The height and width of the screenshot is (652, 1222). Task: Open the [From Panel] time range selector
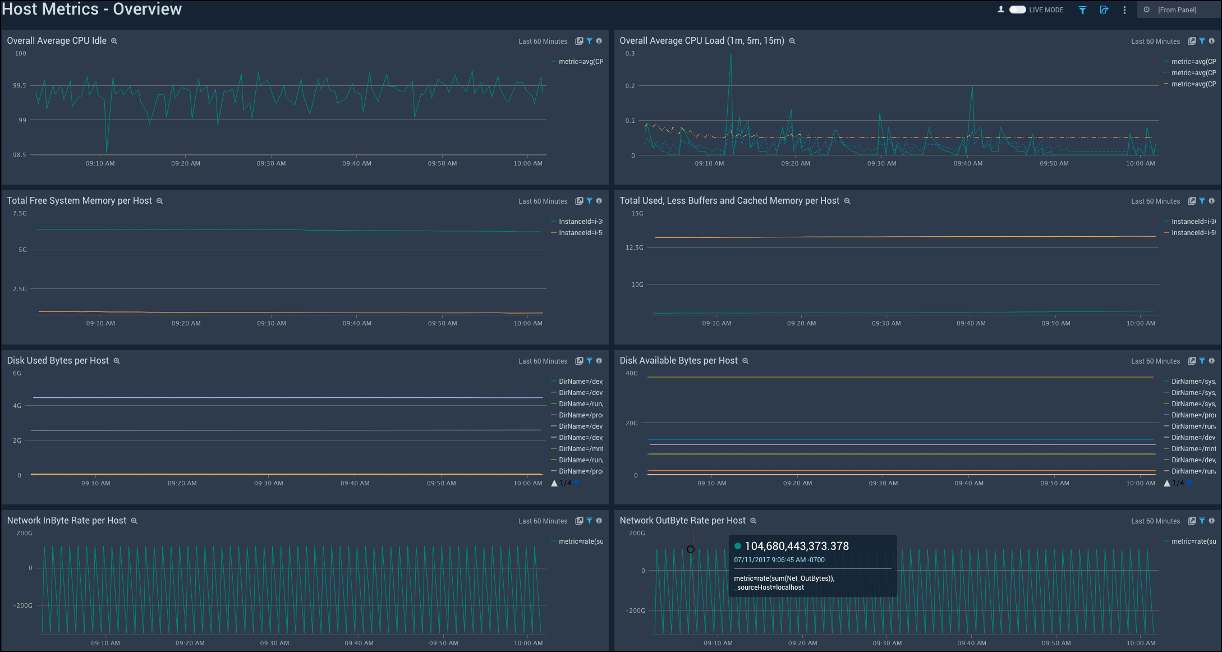pyautogui.click(x=1178, y=10)
